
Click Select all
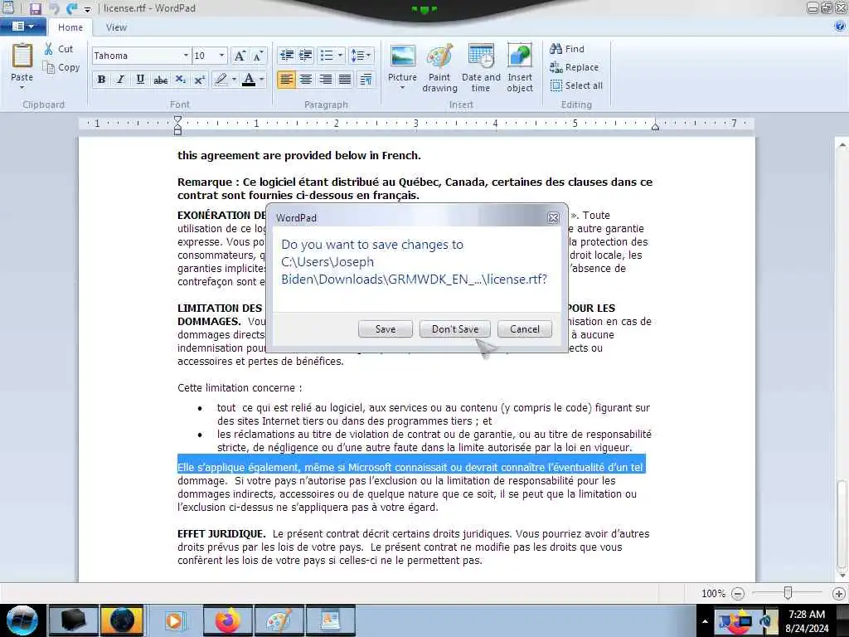coord(576,85)
